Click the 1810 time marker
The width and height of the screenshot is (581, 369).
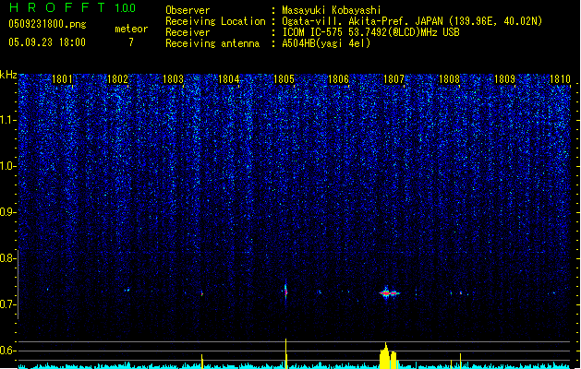[x=560, y=79]
